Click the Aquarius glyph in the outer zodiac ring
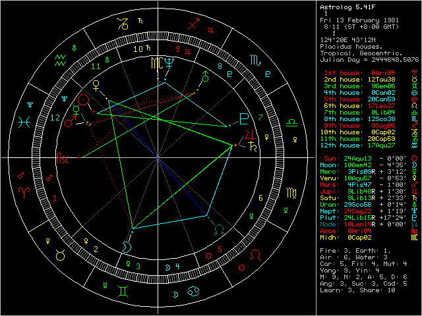This screenshot has width=422, height=316. (60, 60)
